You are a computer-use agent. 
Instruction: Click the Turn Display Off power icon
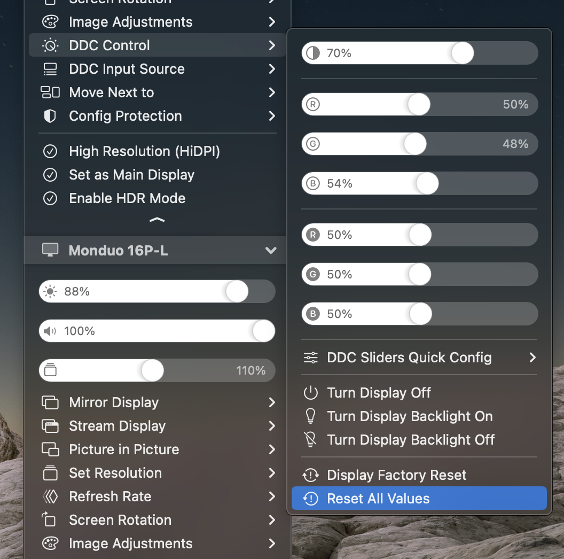(x=311, y=392)
